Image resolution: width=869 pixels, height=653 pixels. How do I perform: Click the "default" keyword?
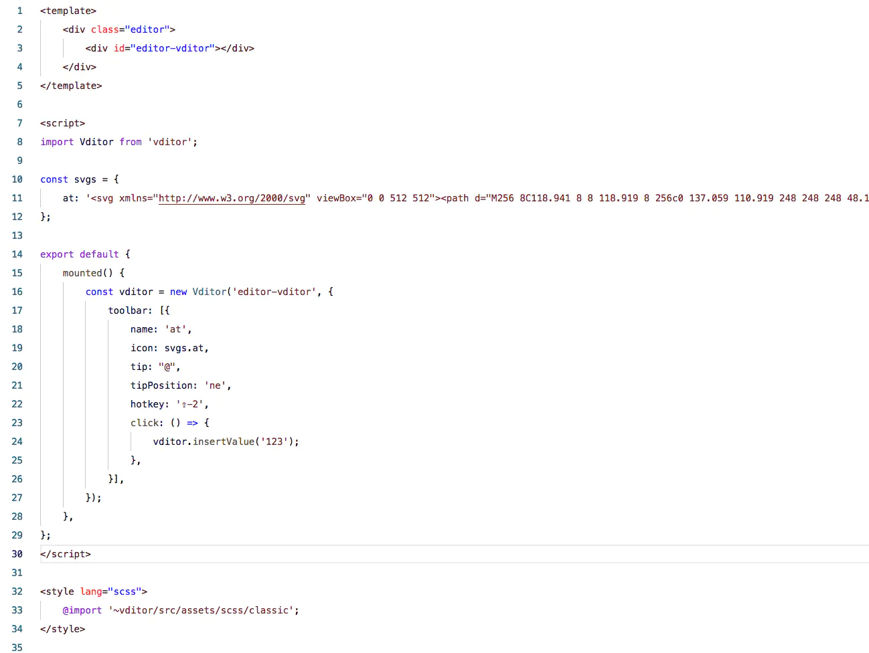[x=99, y=254]
